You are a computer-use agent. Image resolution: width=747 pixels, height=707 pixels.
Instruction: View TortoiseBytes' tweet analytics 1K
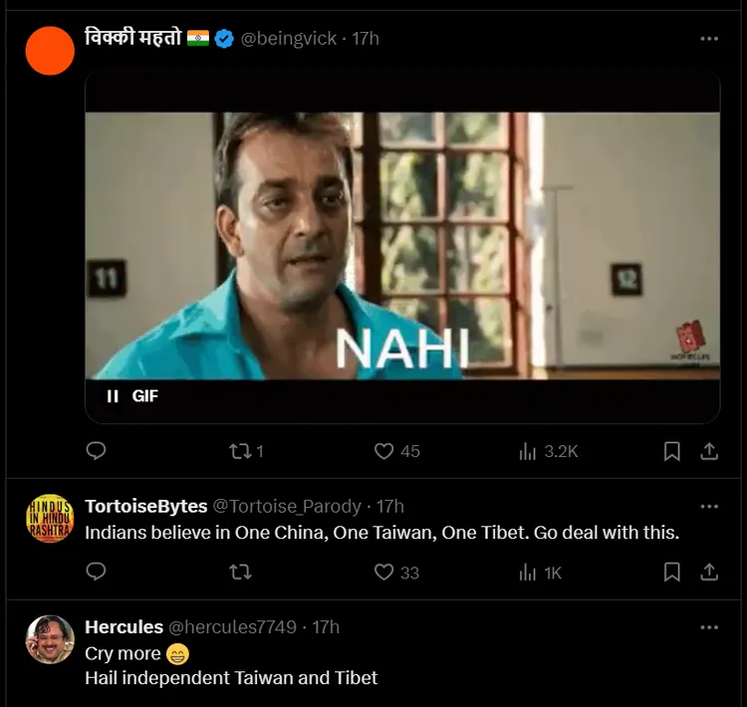(x=528, y=572)
